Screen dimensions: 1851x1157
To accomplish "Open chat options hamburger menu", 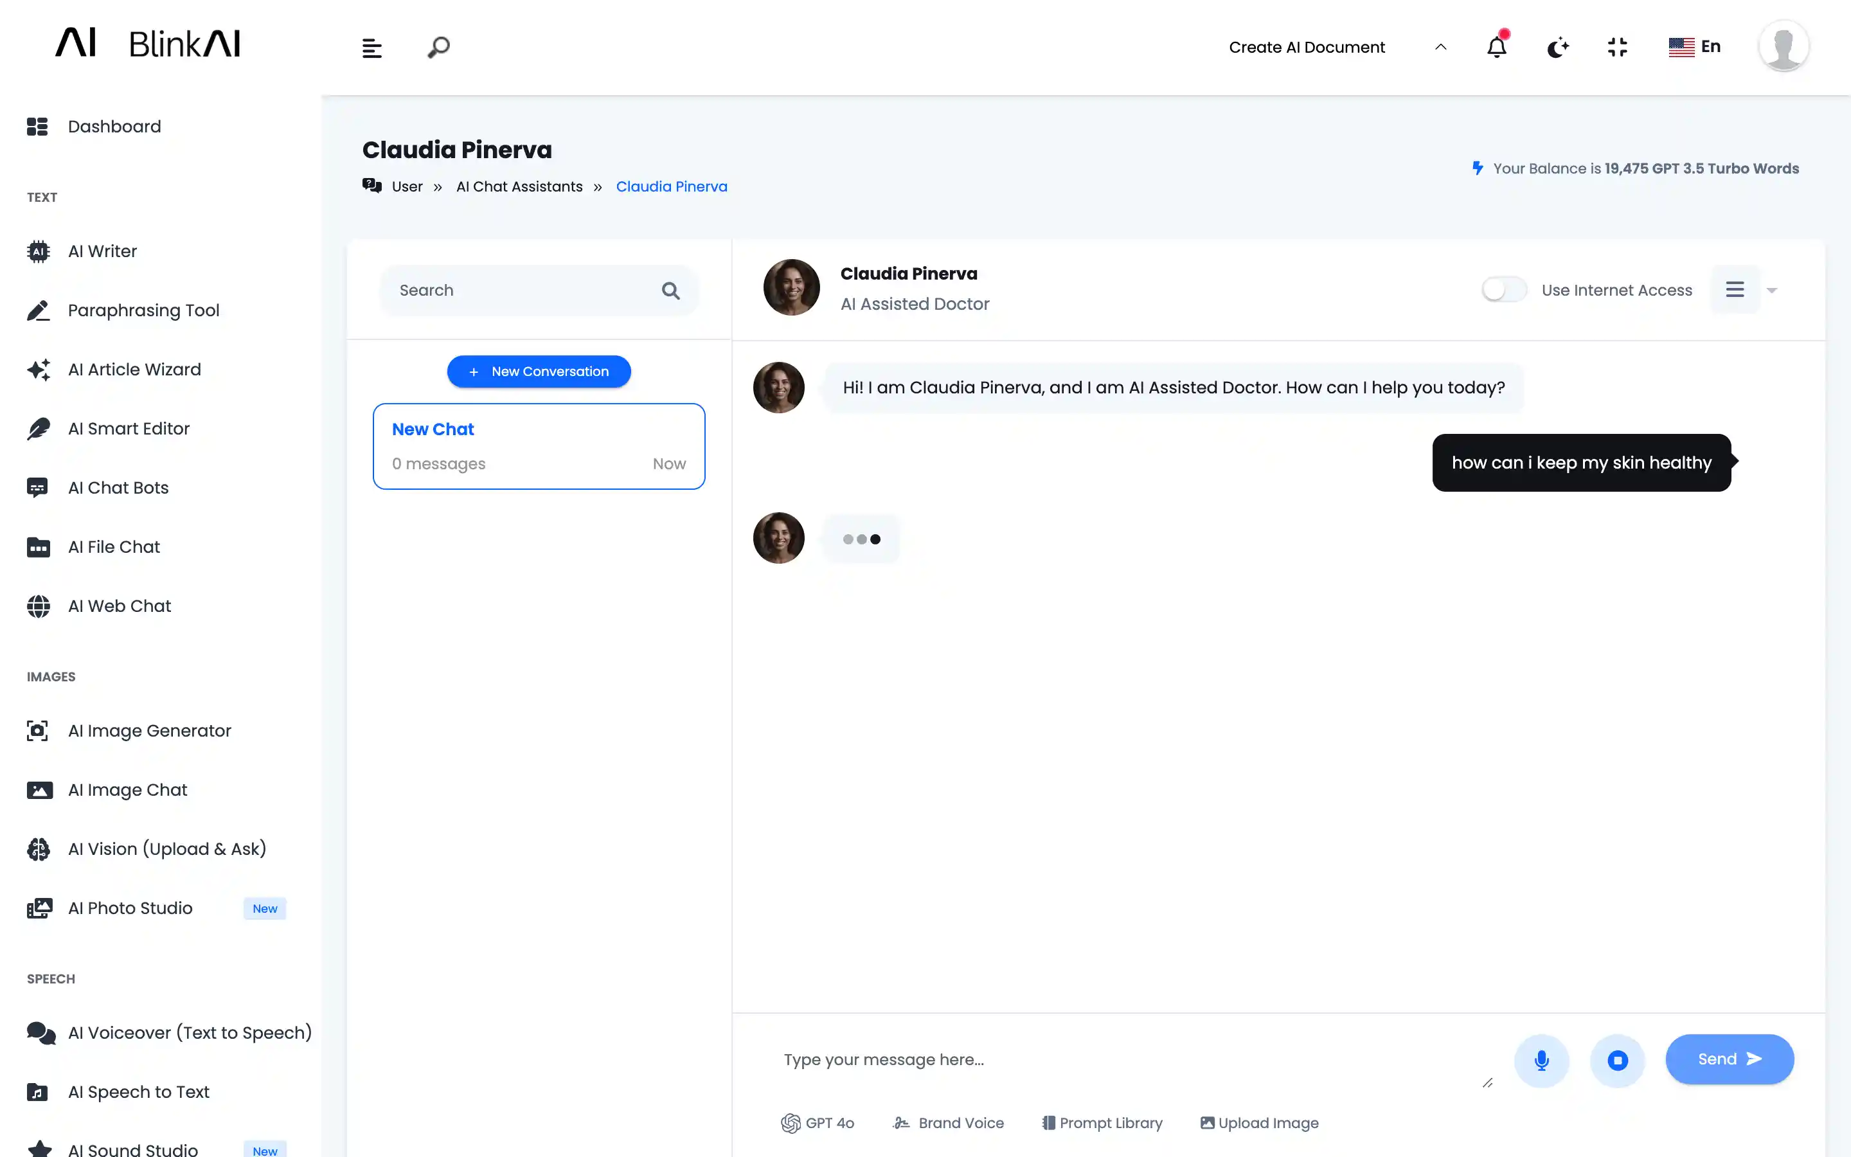I will [1735, 290].
